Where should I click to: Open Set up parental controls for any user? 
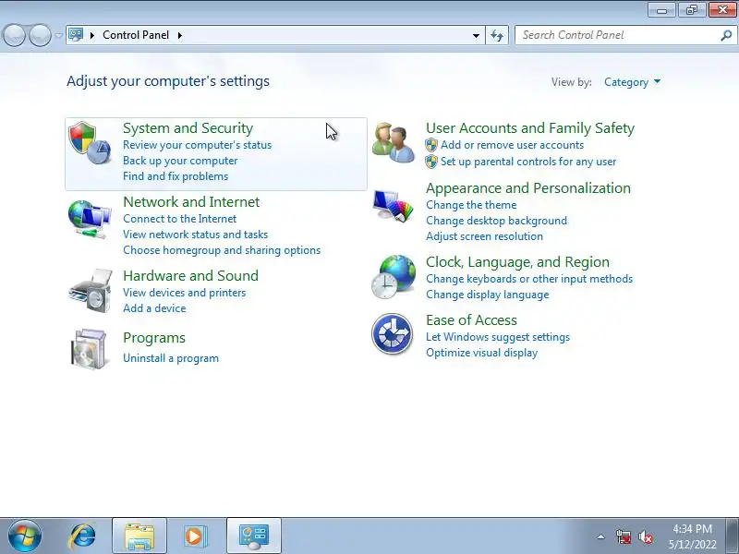[x=528, y=162]
